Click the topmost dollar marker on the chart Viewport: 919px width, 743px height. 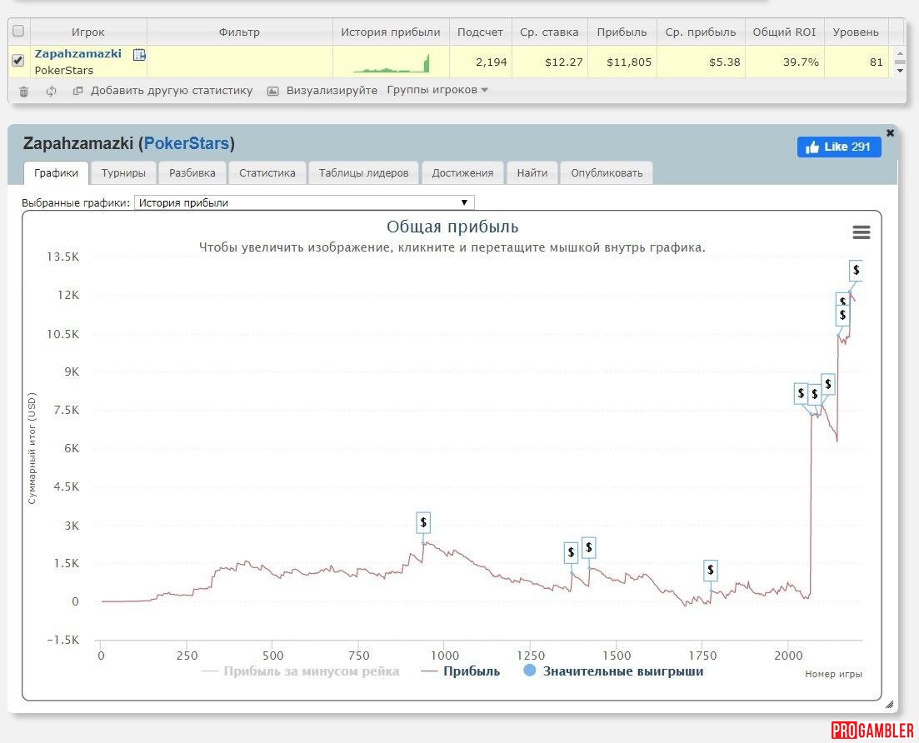pos(856,270)
